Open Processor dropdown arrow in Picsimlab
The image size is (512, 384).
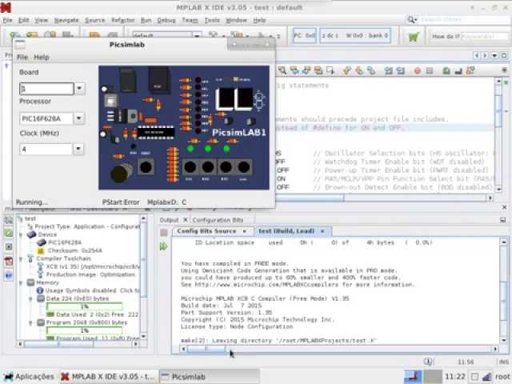[78, 118]
